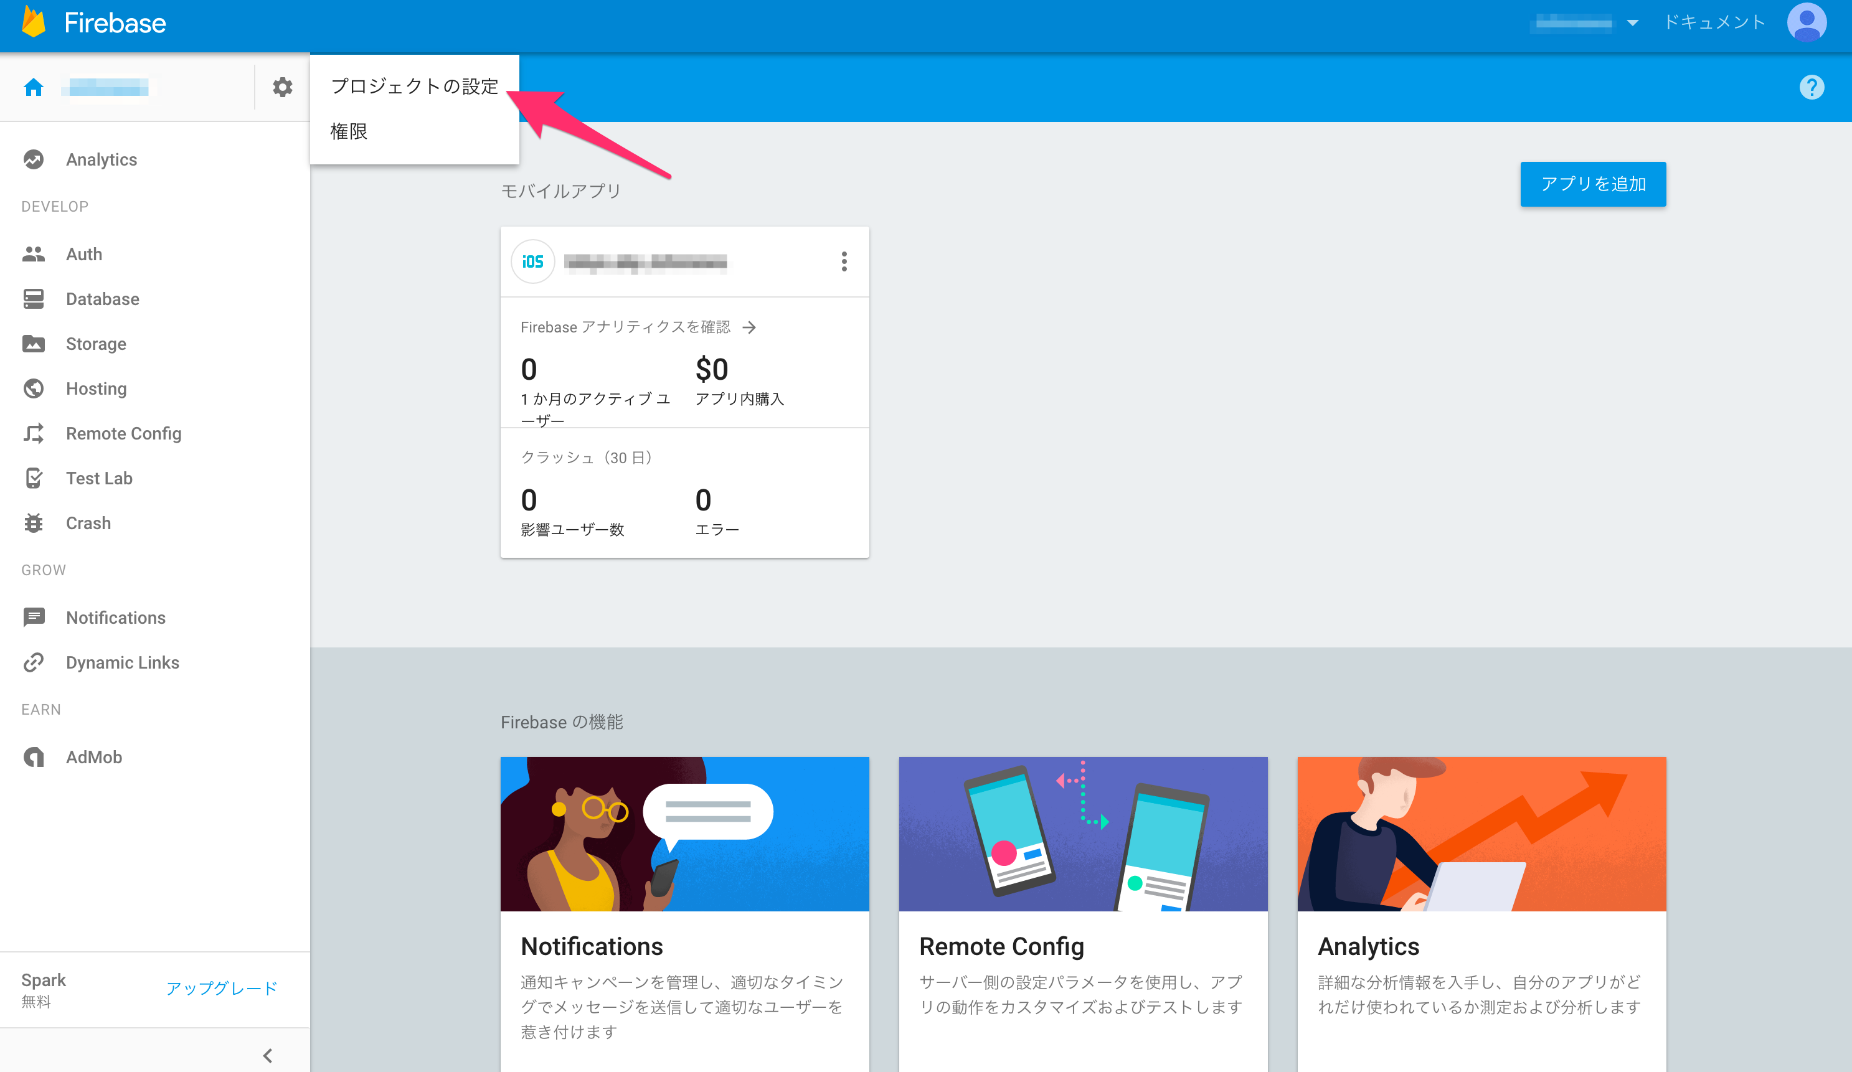Open Analytics feature card image
This screenshot has width=1852, height=1072.
[1481, 834]
